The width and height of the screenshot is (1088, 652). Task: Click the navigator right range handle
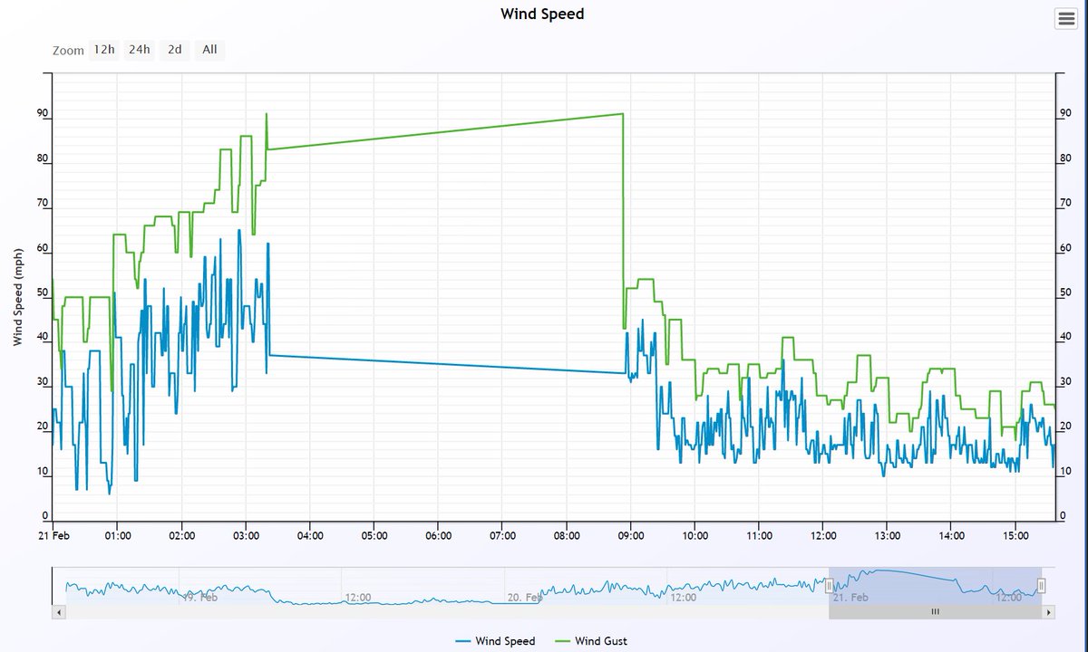1042,586
